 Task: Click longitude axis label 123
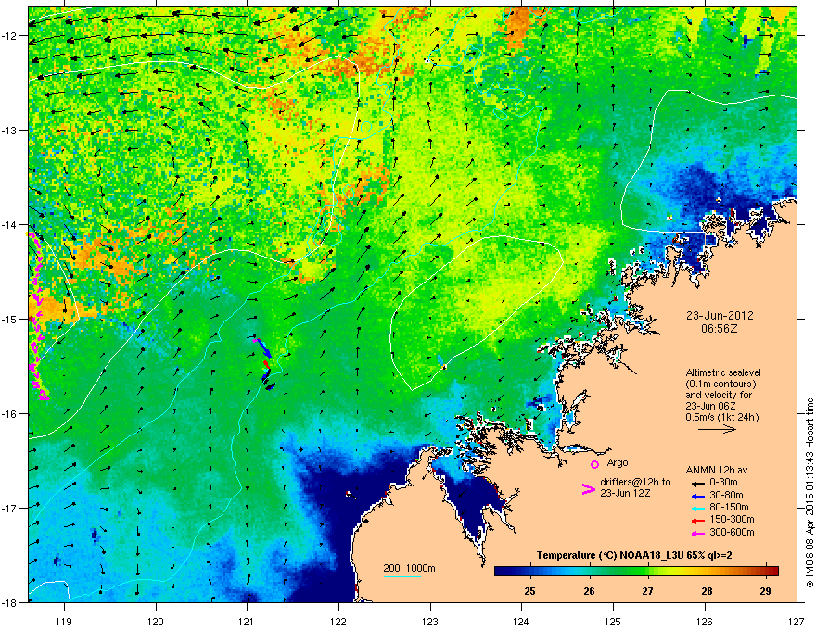(x=430, y=621)
